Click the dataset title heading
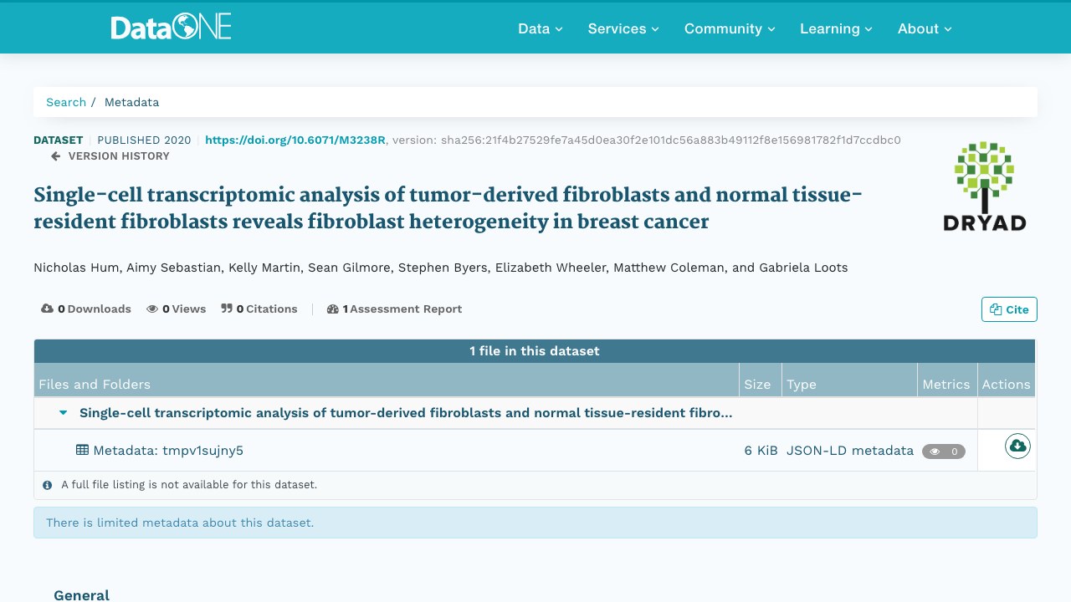Screen dimensions: 1071x602 pos(448,208)
